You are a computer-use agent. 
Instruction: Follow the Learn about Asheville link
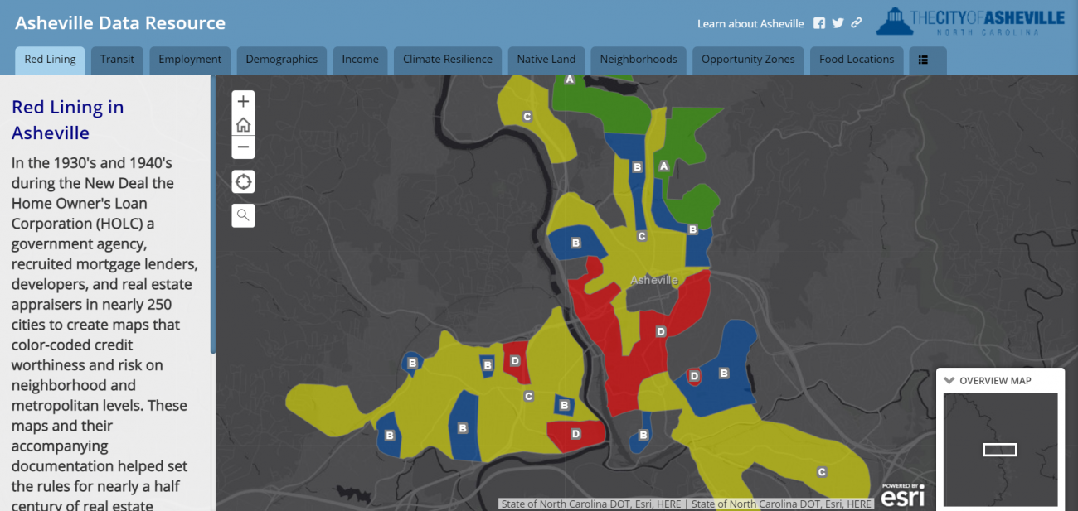tap(750, 23)
